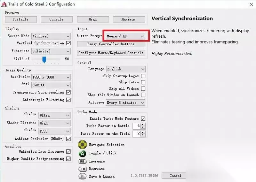Enable Show this Window on Launch

pos(143,95)
